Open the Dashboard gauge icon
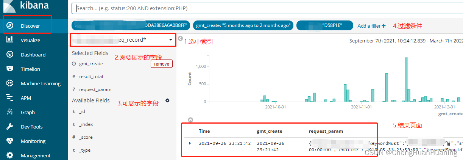 coord(10,54)
